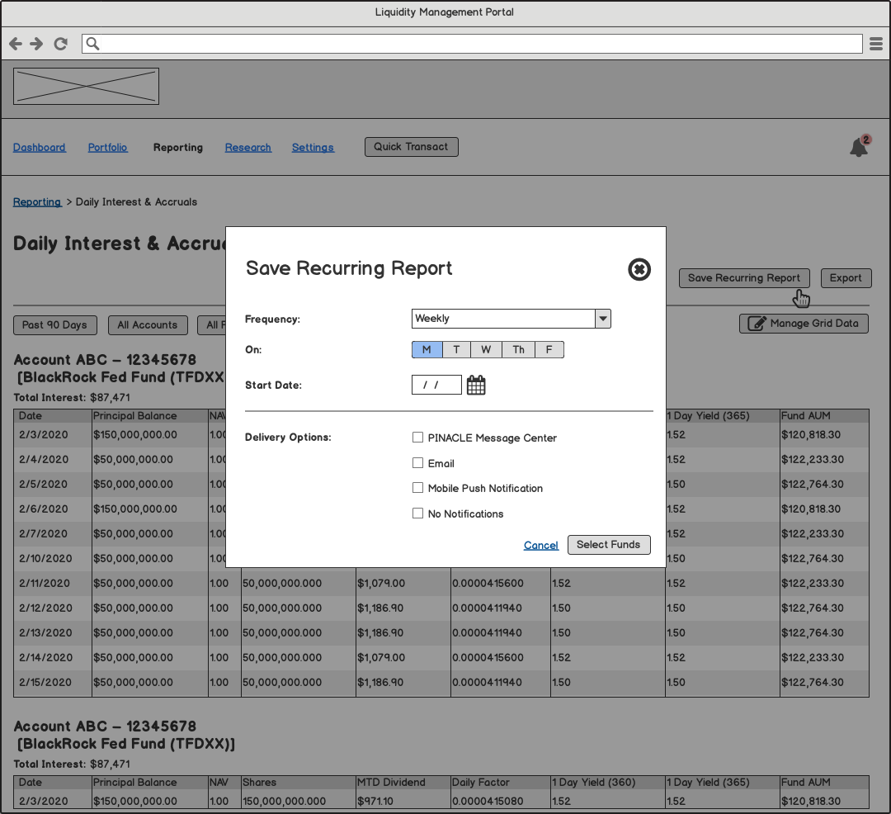
Task: Select Thursday in the day selector
Action: point(518,349)
